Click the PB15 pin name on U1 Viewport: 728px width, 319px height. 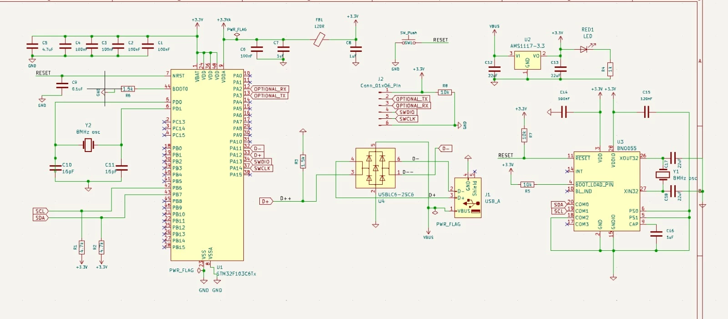pos(179,248)
